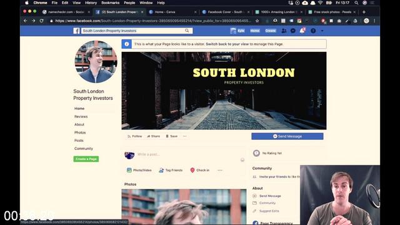Open the Edit menu
This screenshot has height=225, width=400.
click(x=65, y=2)
